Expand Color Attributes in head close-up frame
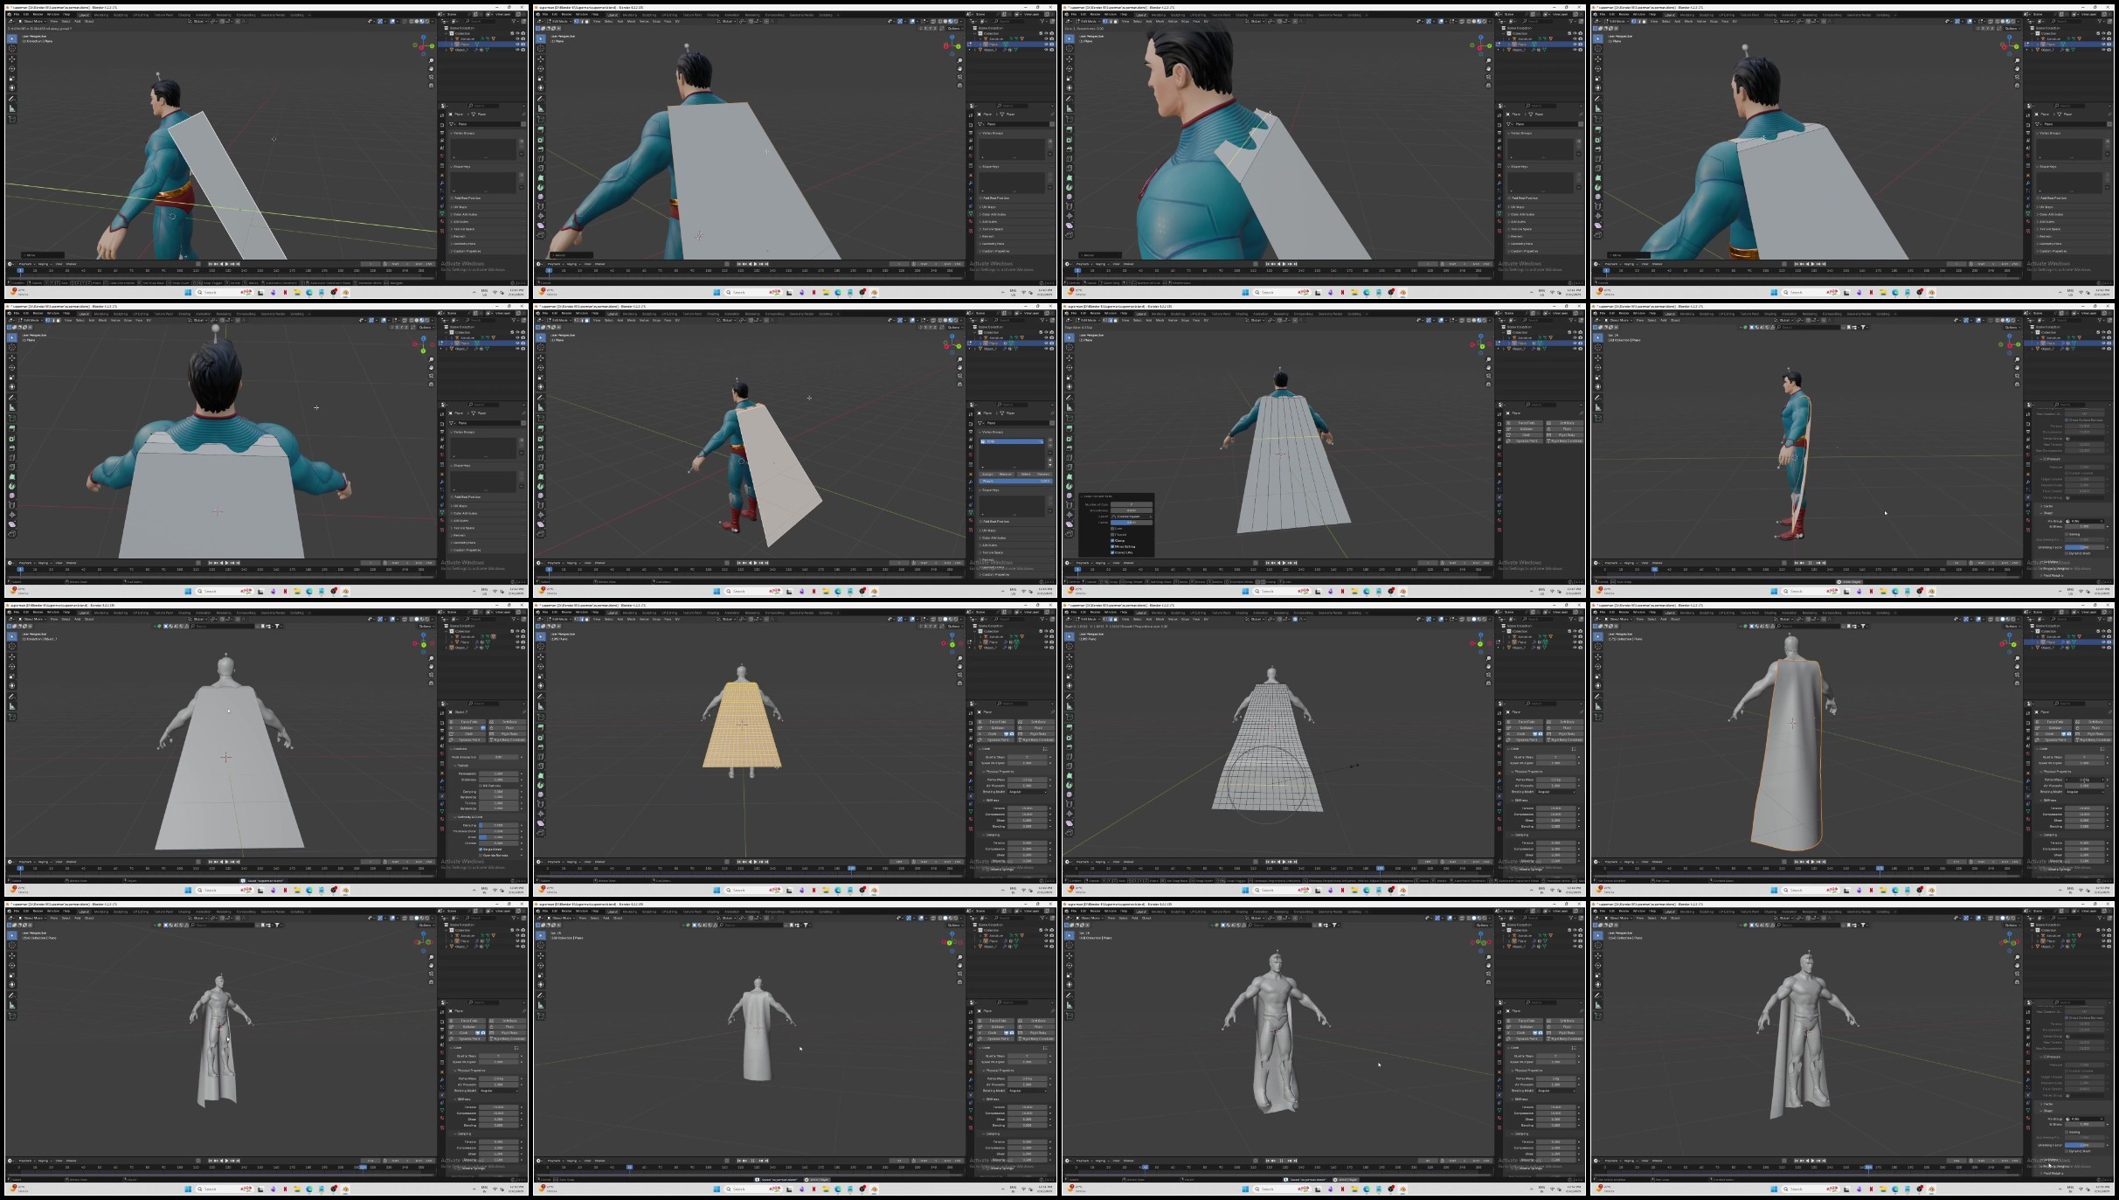This screenshot has height=1200, width=2119. (1522, 214)
